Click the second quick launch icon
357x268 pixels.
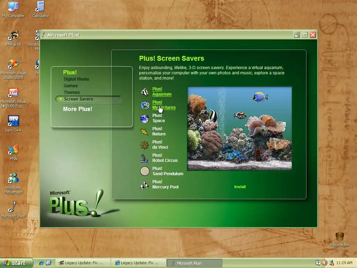click(48, 263)
